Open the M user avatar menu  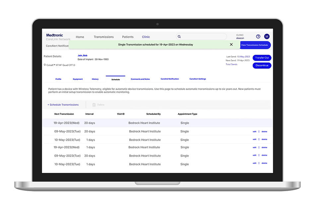pos(267,36)
